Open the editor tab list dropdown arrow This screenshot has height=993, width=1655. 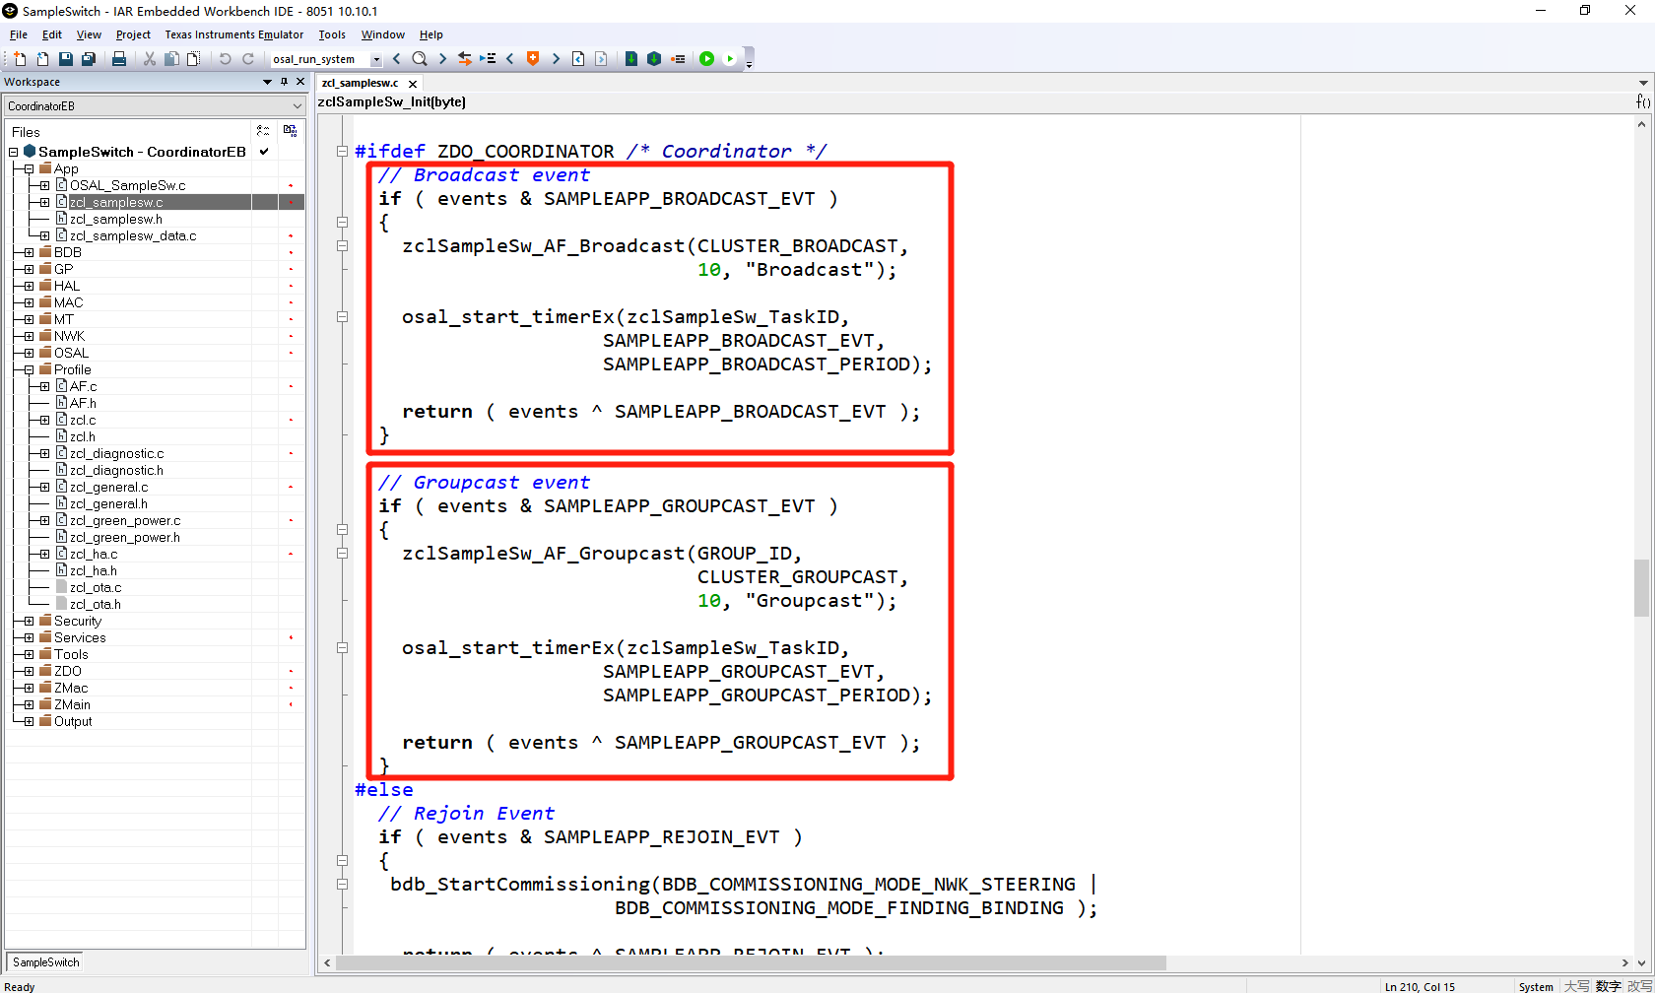point(1643,83)
